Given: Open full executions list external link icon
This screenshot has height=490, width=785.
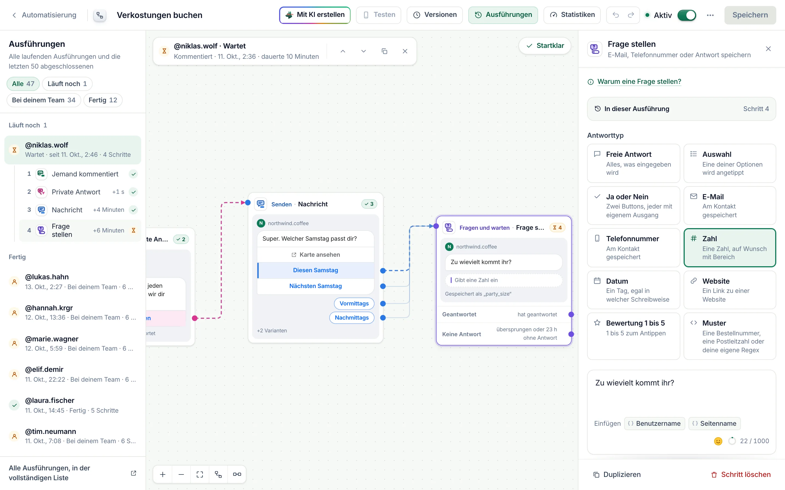Looking at the screenshot, I should coord(133,473).
